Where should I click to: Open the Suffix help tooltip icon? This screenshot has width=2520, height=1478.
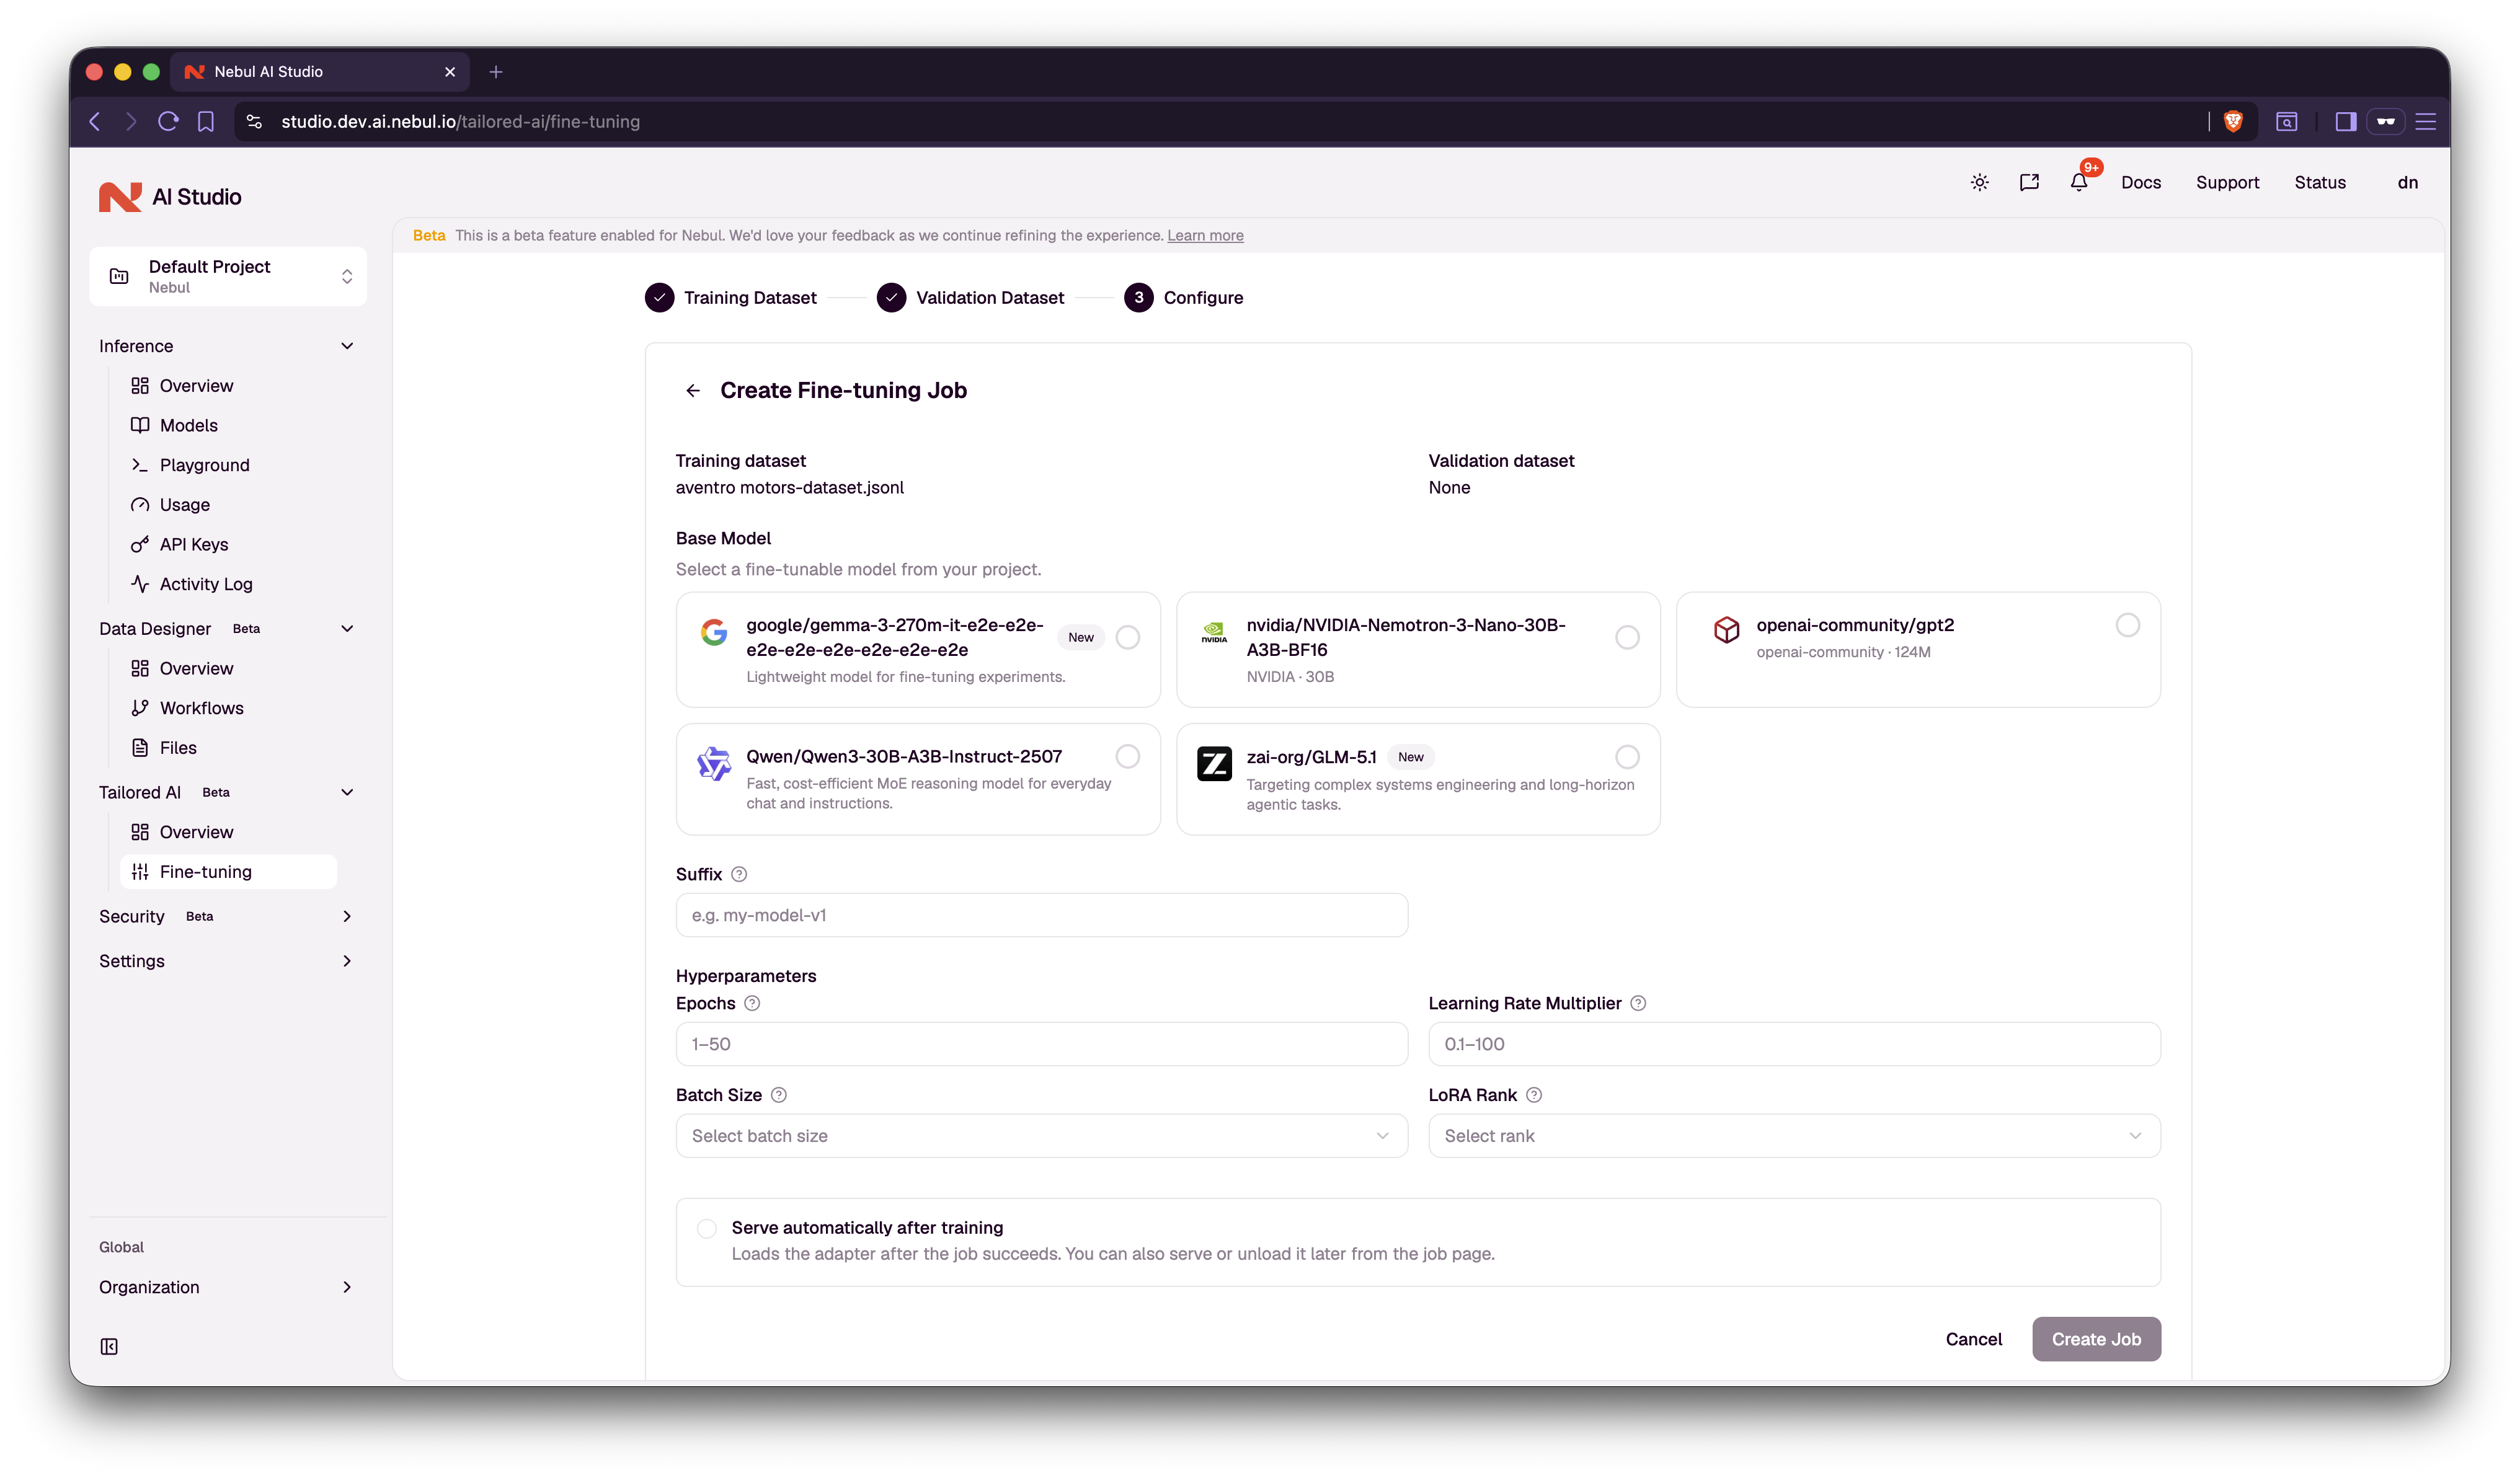click(x=739, y=874)
